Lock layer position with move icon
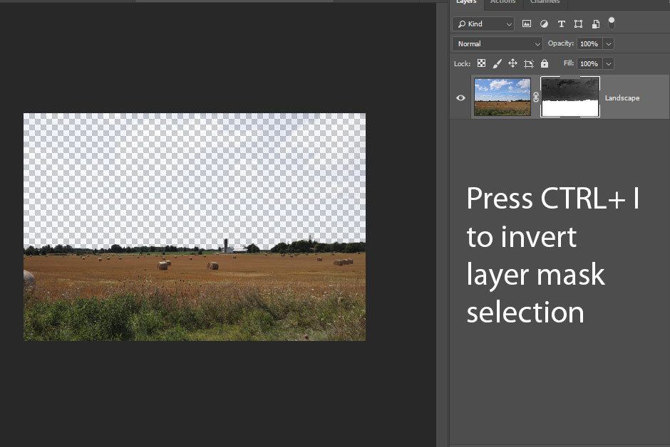Viewport: 670px width, 447px height. point(512,63)
